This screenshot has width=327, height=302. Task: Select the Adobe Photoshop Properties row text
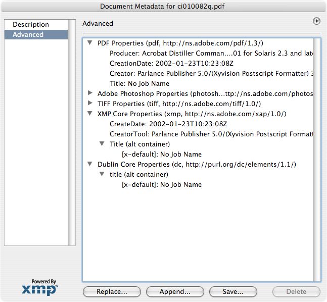coord(205,94)
